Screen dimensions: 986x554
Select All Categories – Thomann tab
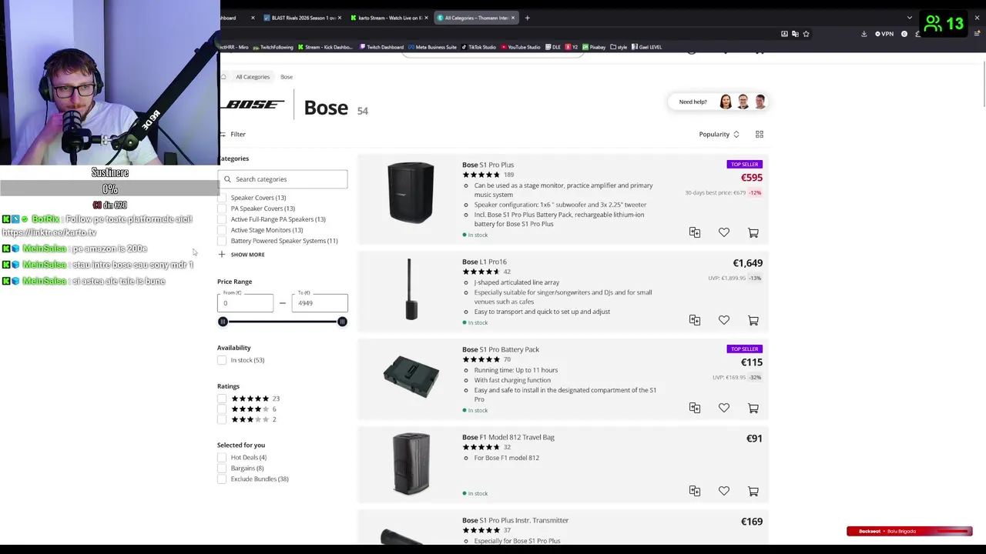[475, 18]
